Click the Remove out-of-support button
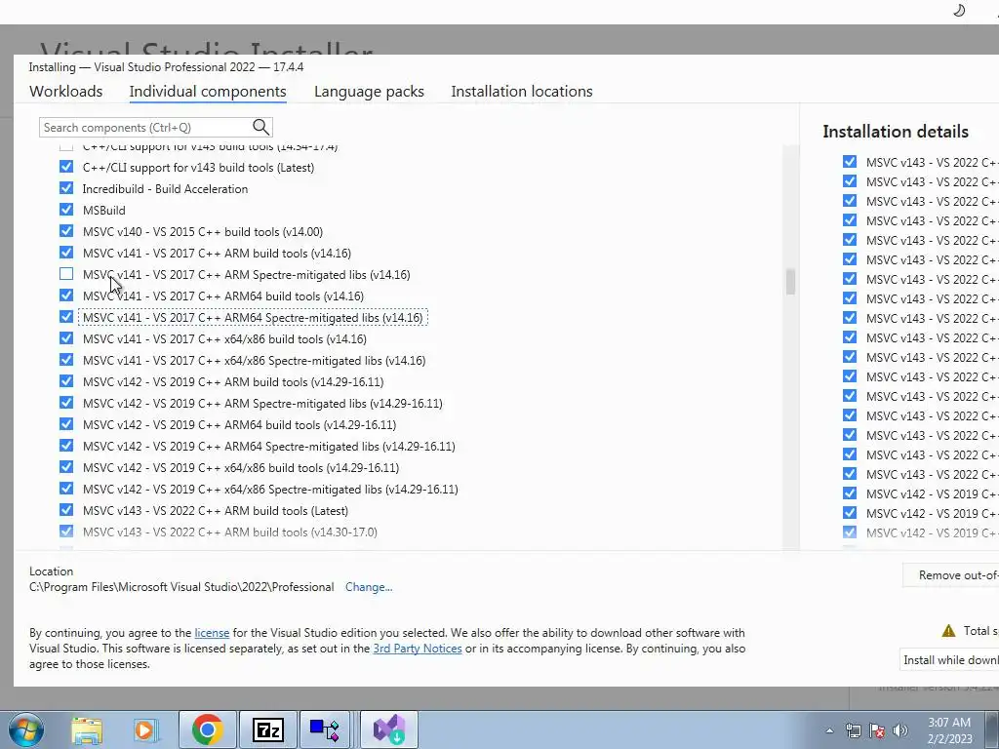 951,575
